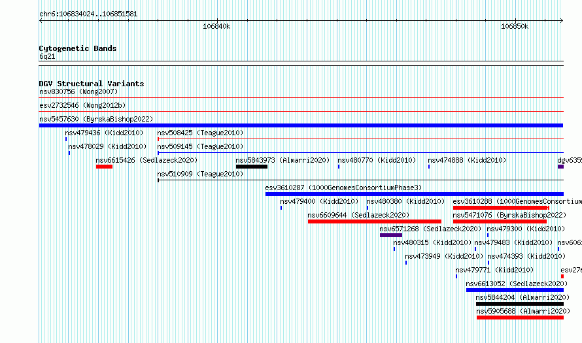Open the nsv474888 (Kidd2010) label
582x343 pixels.
pos(467,160)
